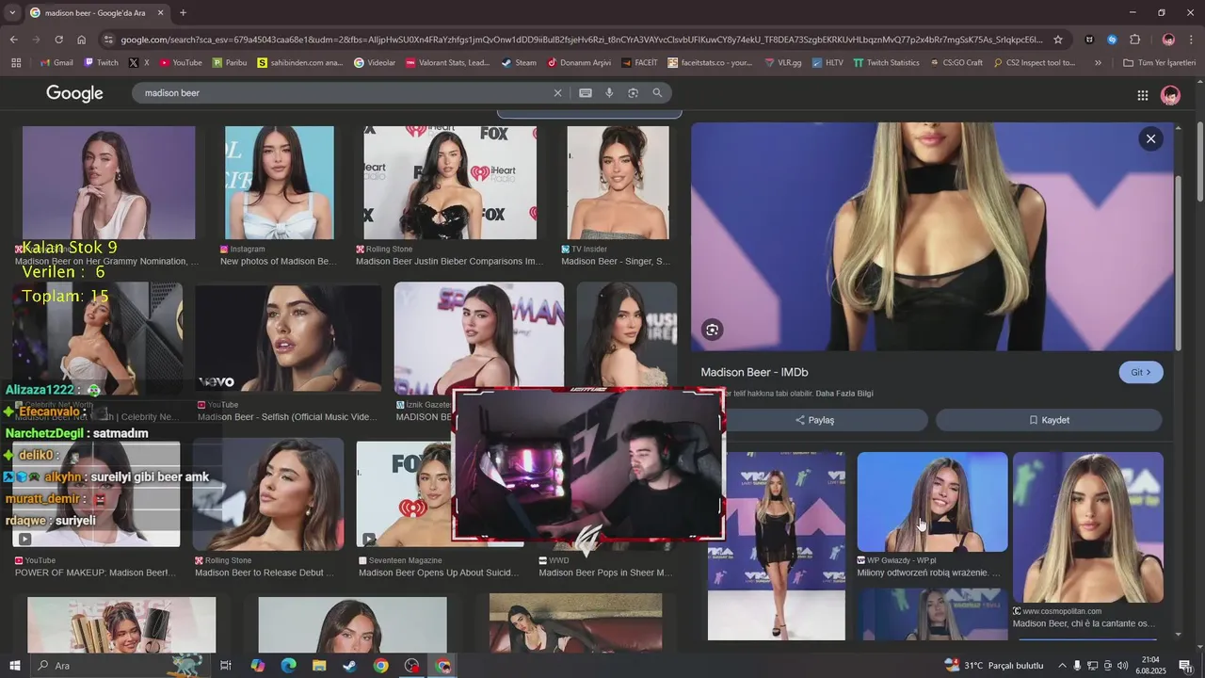Open the HLTV bookmark
This screenshot has height=678, width=1205.
pos(827,63)
